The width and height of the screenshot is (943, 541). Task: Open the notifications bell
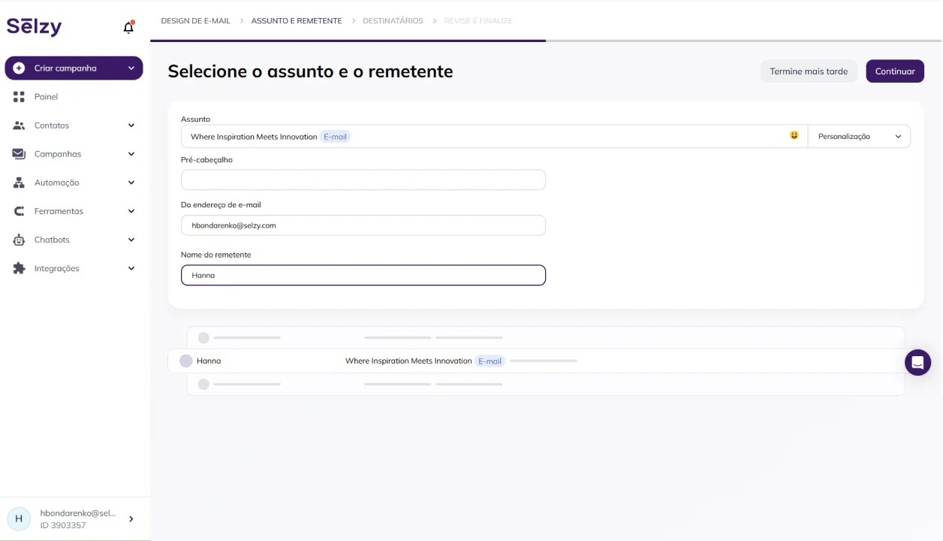tap(128, 26)
